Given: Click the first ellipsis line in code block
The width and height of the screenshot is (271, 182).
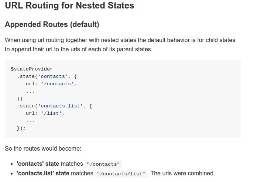Looking at the screenshot, I should (30, 92).
